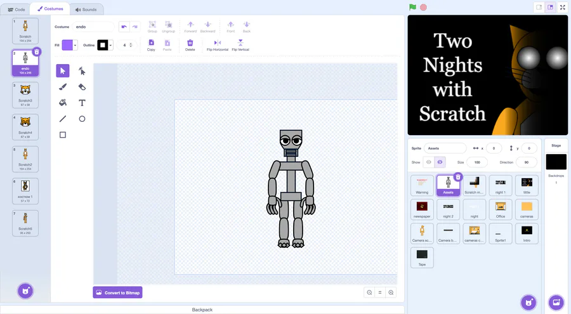This screenshot has width=571, height=314.
Task: Zoom out the costume canvas
Action: [369, 292]
